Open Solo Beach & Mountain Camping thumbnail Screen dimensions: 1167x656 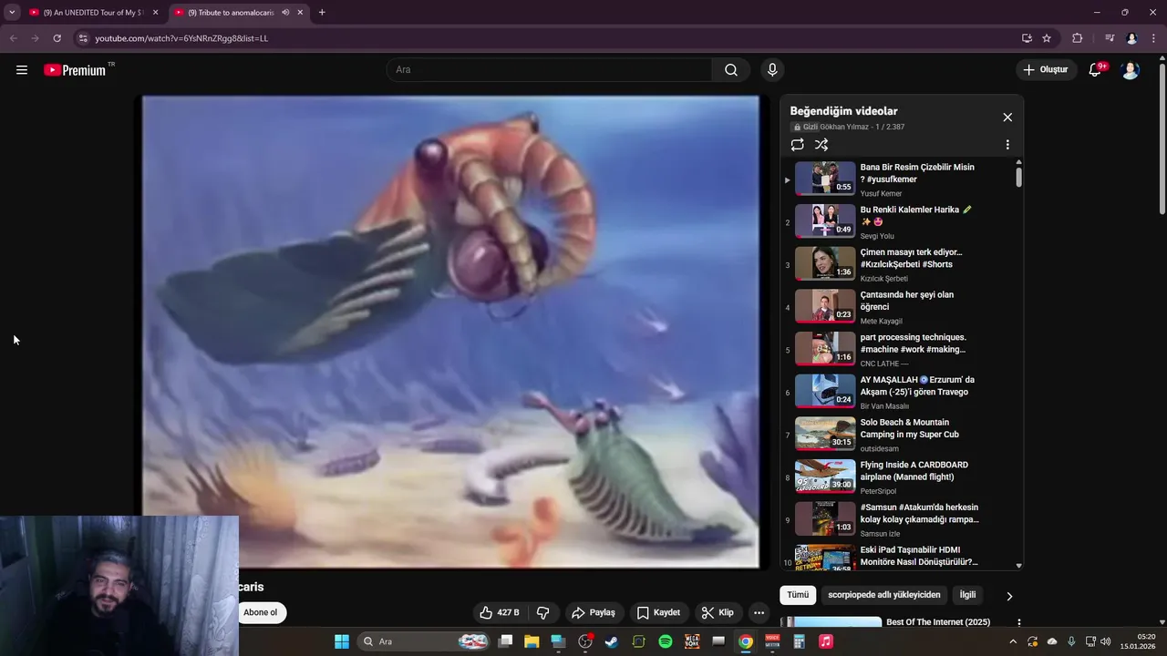pos(825,435)
